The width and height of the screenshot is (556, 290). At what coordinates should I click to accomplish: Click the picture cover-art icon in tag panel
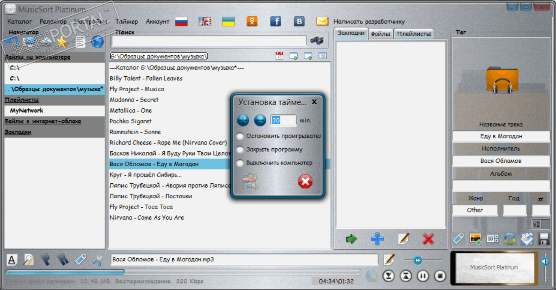pos(476,239)
